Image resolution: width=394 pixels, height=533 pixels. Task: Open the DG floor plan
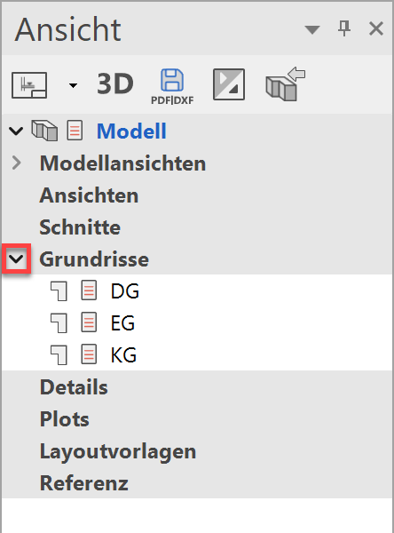124,291
